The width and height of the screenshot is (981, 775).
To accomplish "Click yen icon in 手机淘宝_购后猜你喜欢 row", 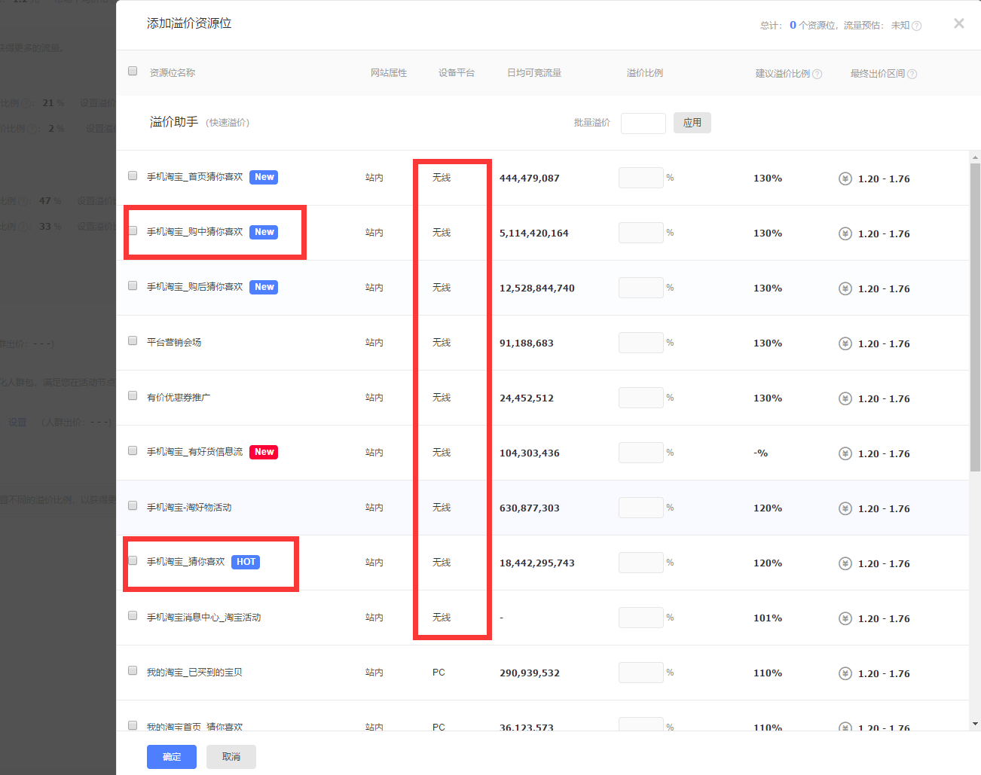I will point(845,288).
